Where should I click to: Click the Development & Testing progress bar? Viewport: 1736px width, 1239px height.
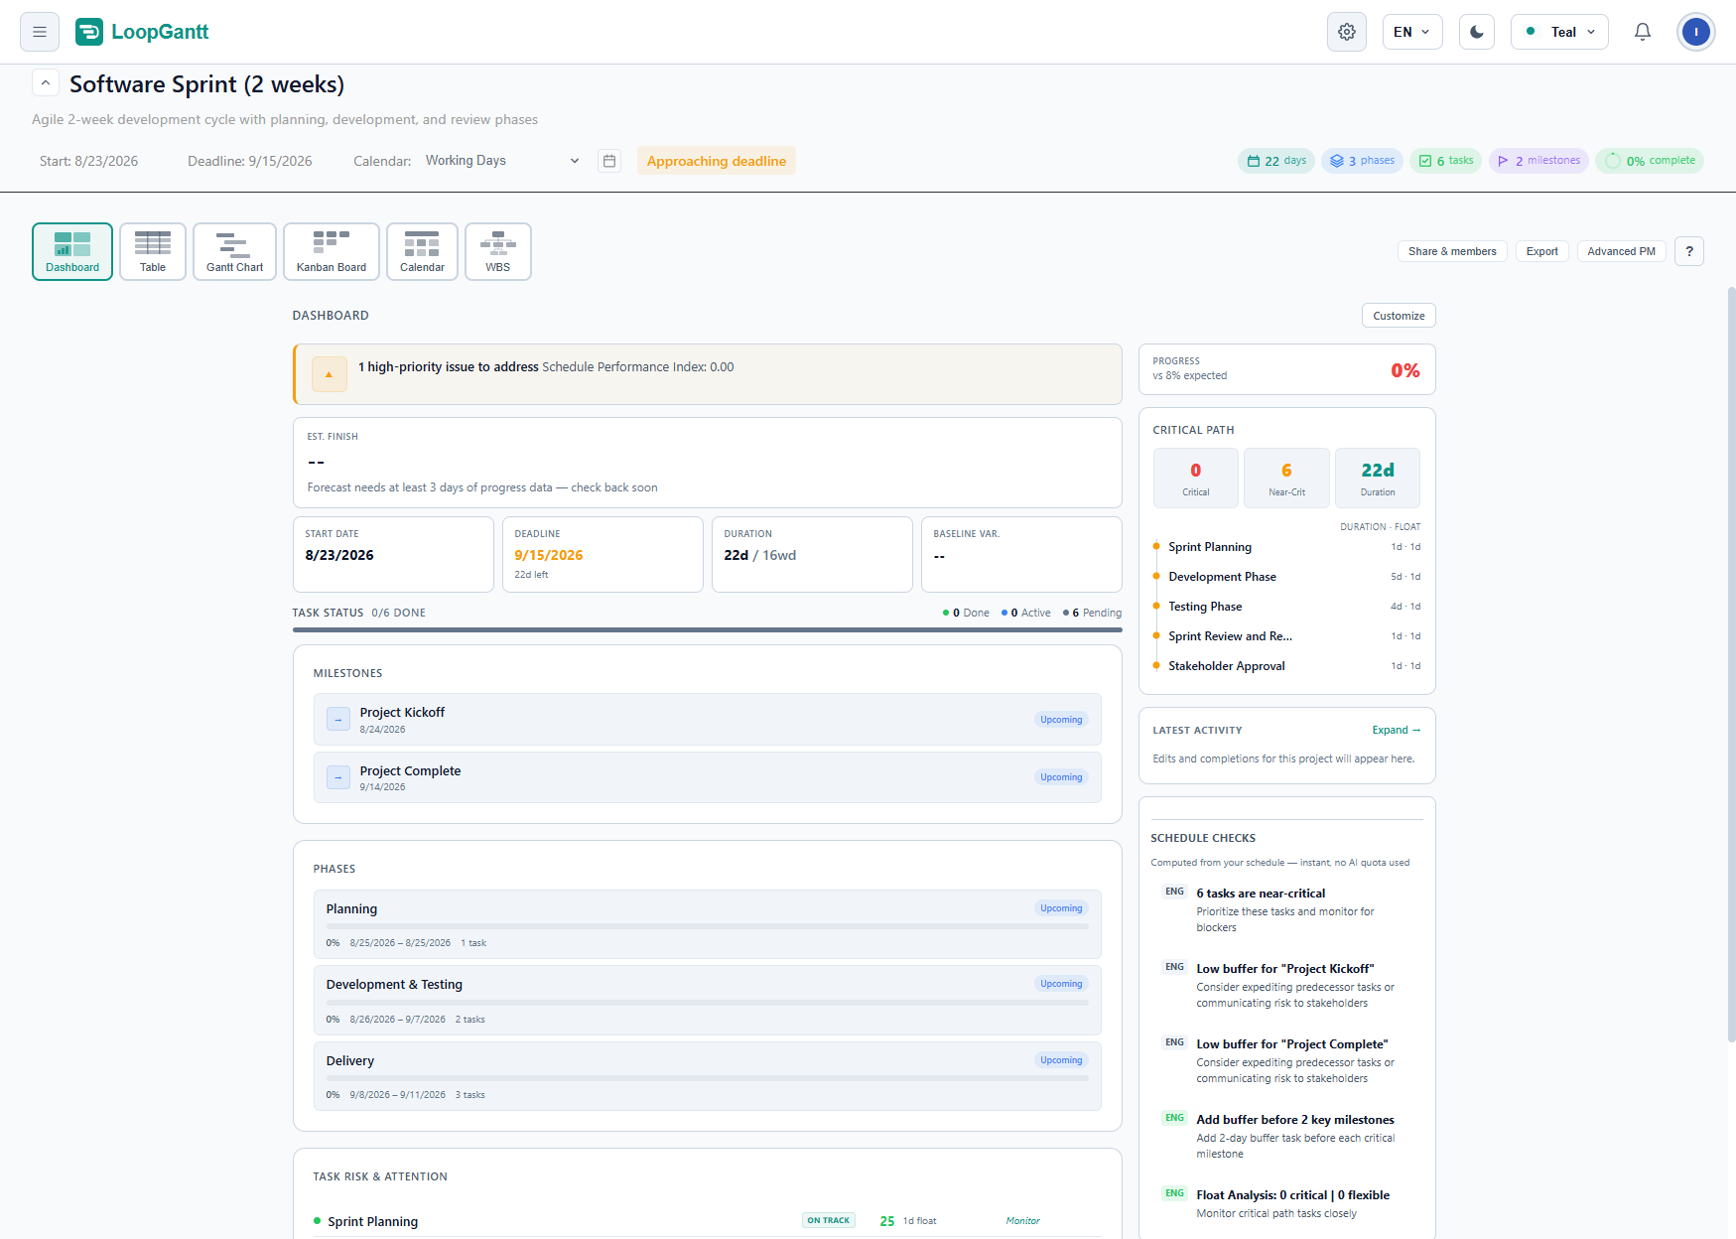tap(708, 1003)
